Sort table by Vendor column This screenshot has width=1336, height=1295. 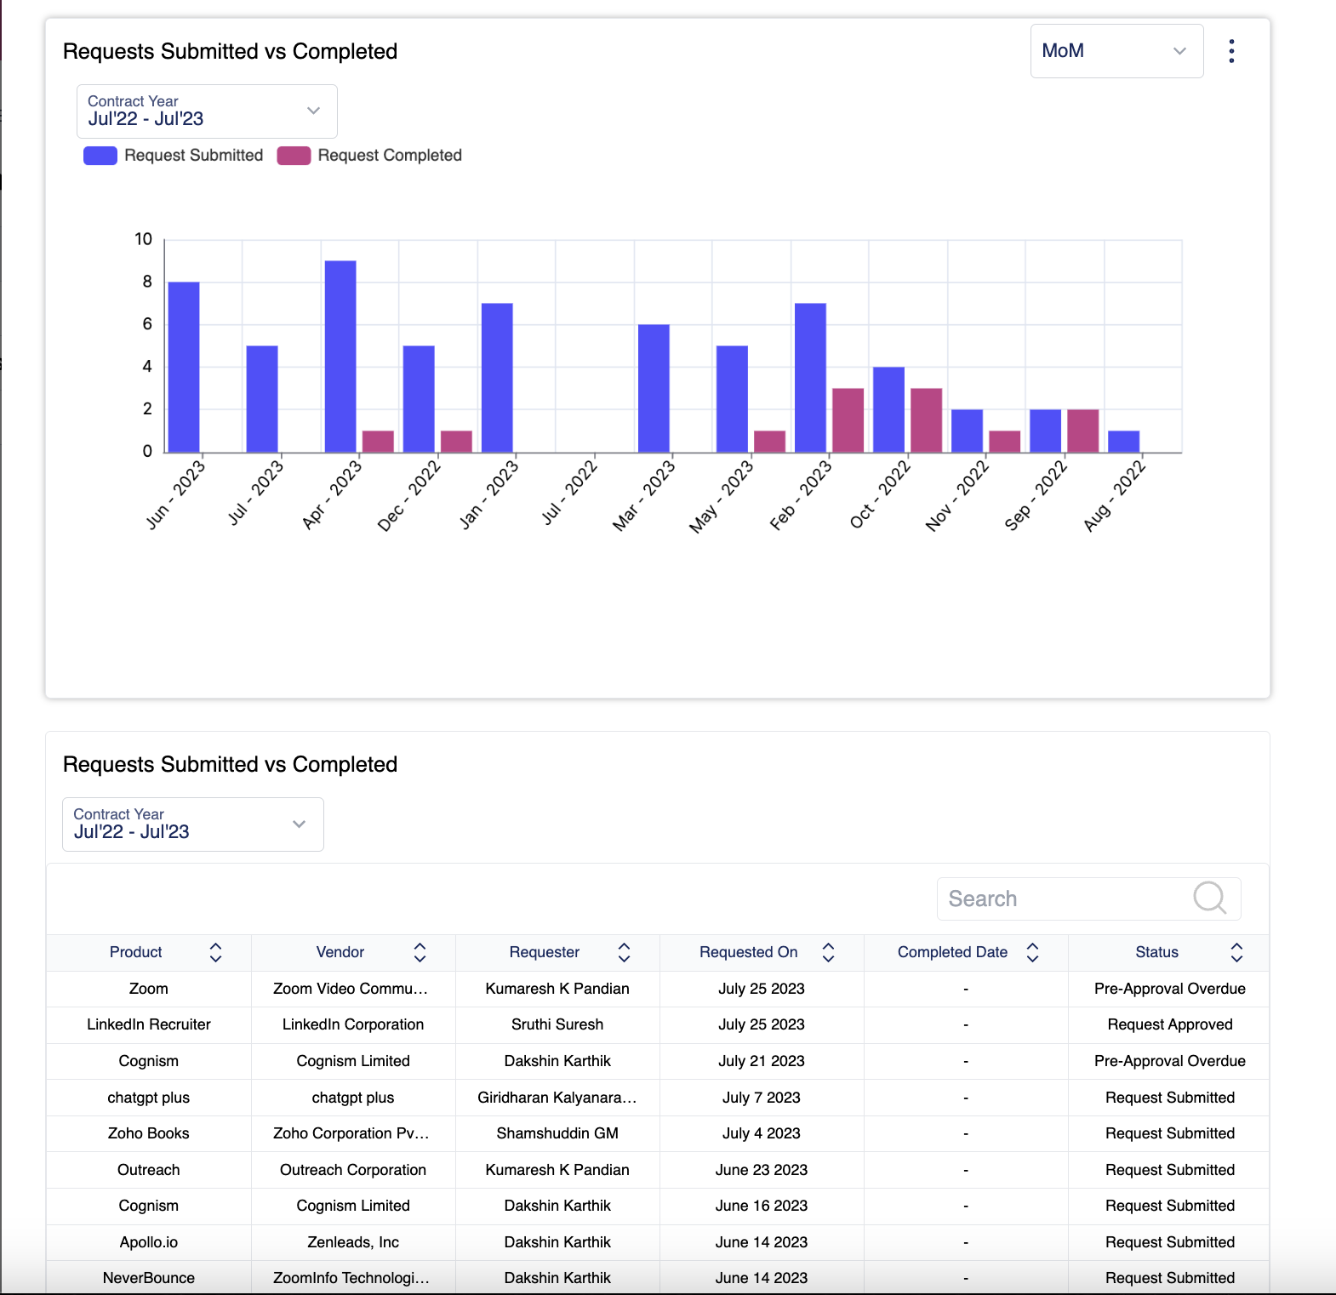point(420,952)
